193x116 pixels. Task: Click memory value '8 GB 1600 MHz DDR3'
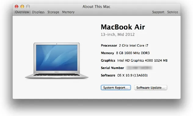133,53
